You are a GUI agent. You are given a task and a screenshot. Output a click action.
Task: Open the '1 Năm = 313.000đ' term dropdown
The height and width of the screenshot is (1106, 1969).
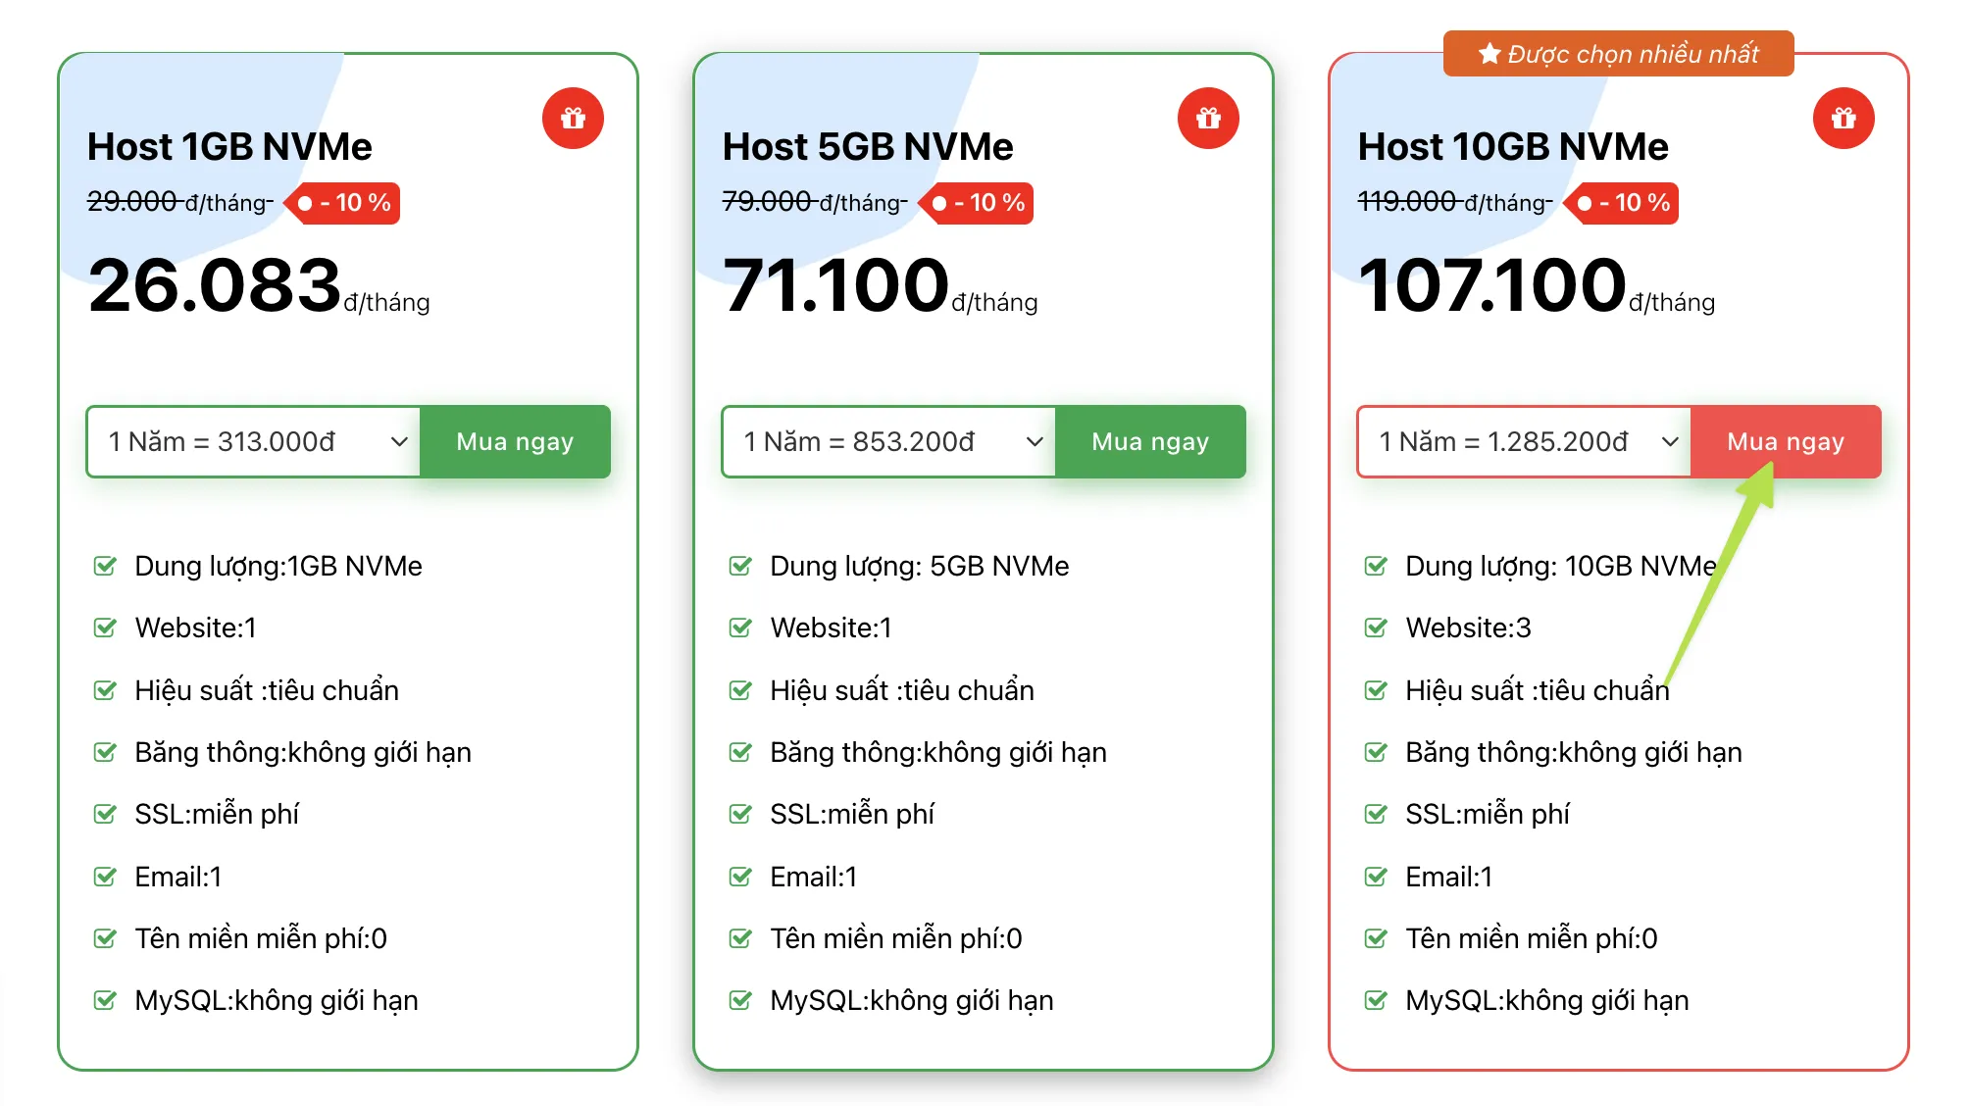coord(254,442)
